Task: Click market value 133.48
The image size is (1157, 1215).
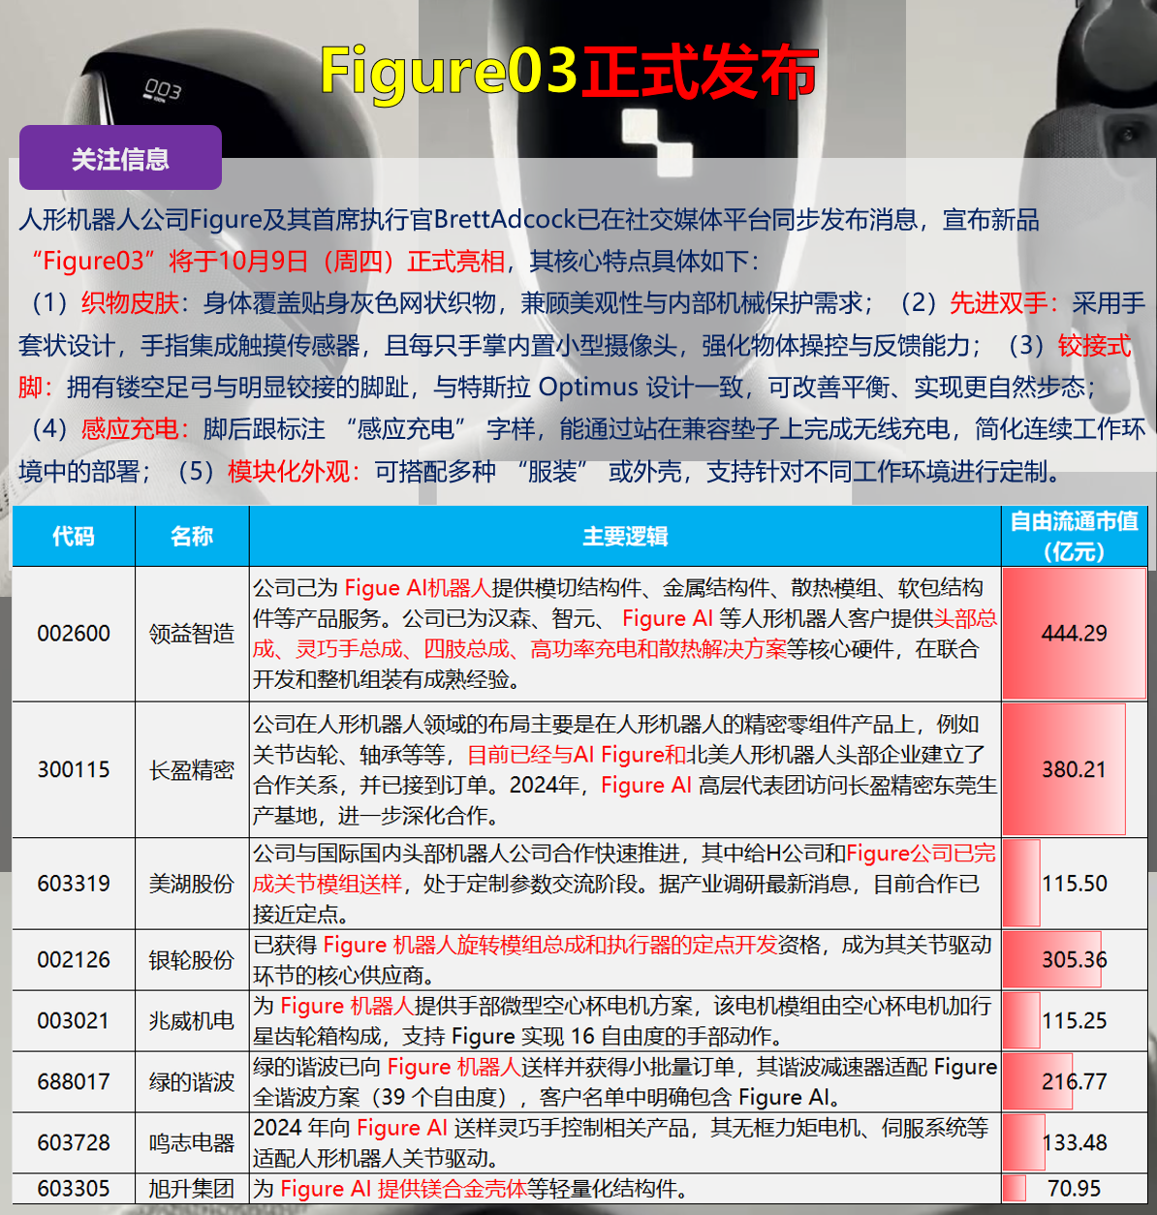Action: pyautogui.click(x=1074, y=1142)
